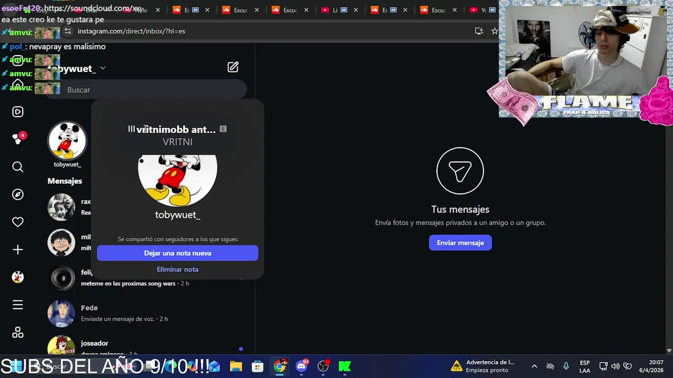Screen dimensions: 673x378
Task: Click the new message compose icon
Action: (233, 67)
